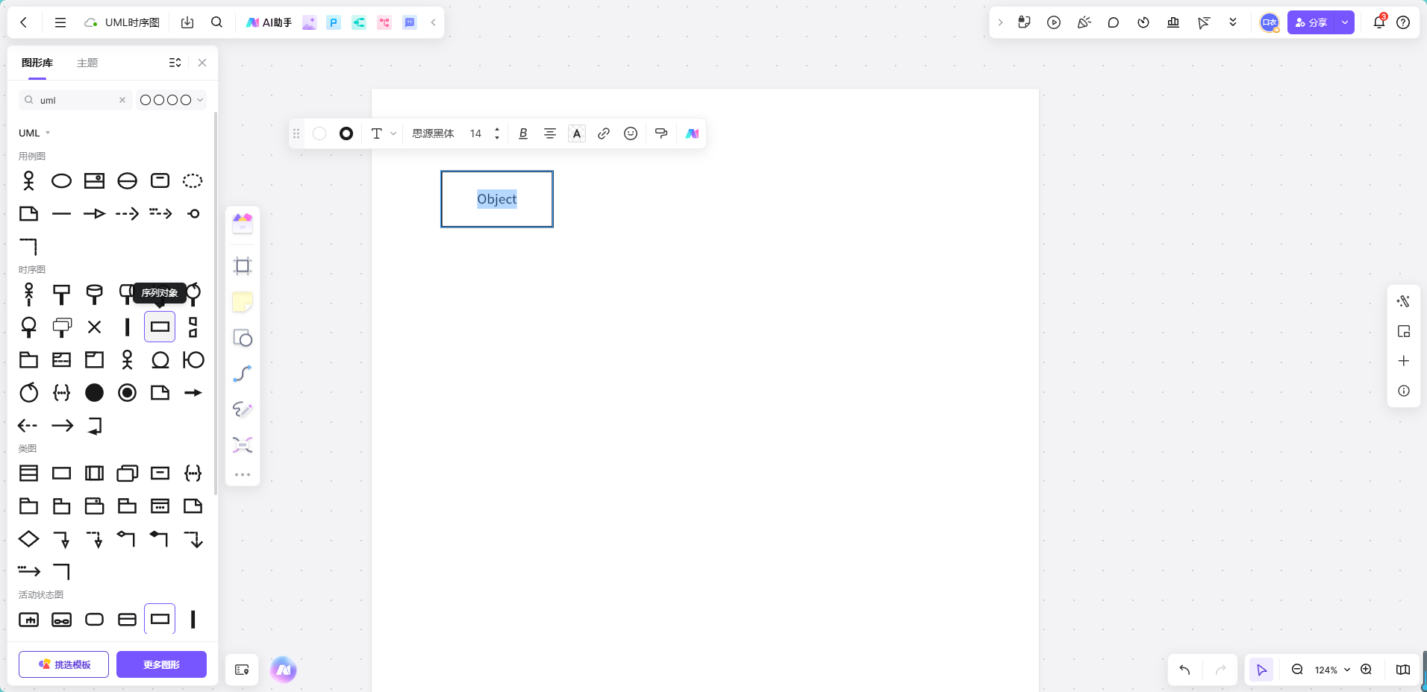Image resolution: width=1427 pixels, height=692 pixels.
Task: Open text alignment options
Action: [x=550, y=133]
